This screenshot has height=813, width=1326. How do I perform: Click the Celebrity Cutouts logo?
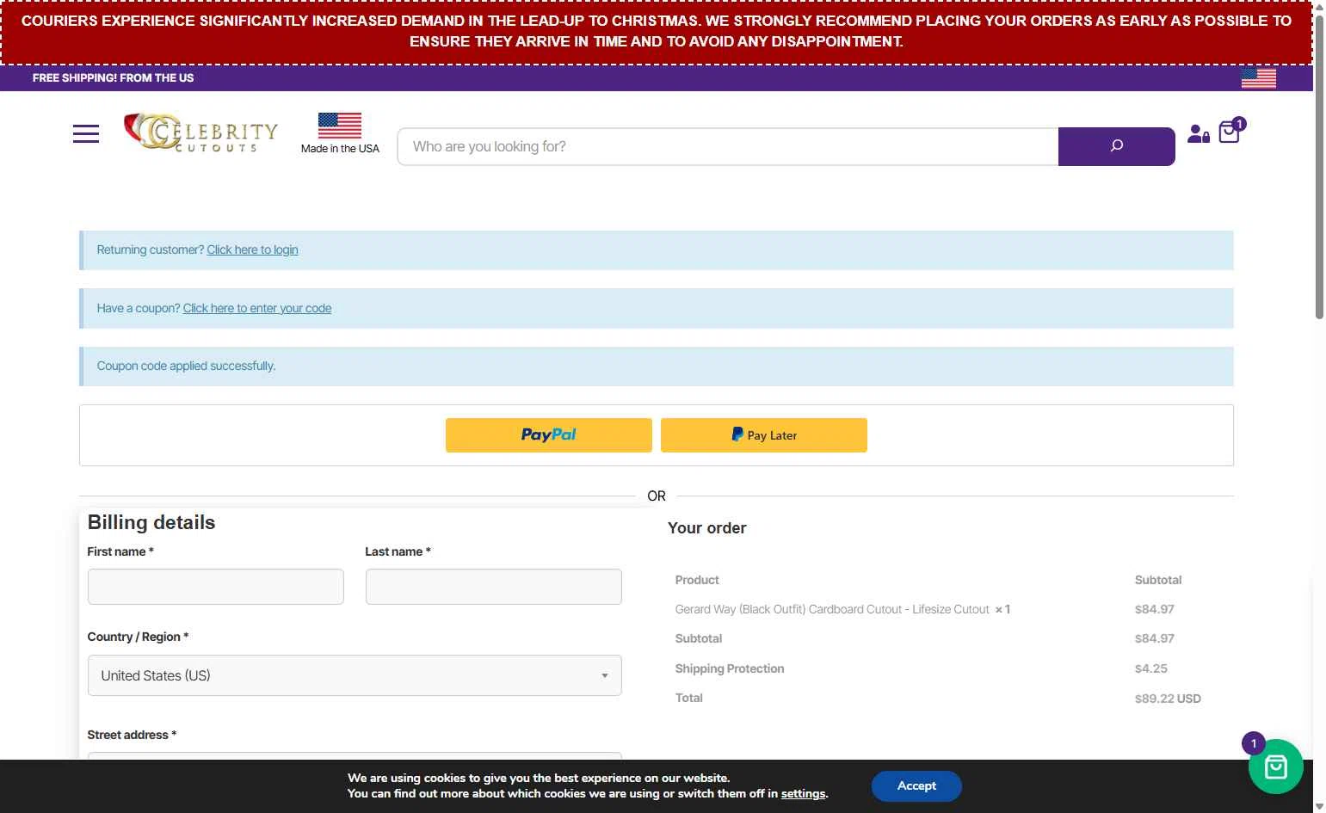click(201, 132)
